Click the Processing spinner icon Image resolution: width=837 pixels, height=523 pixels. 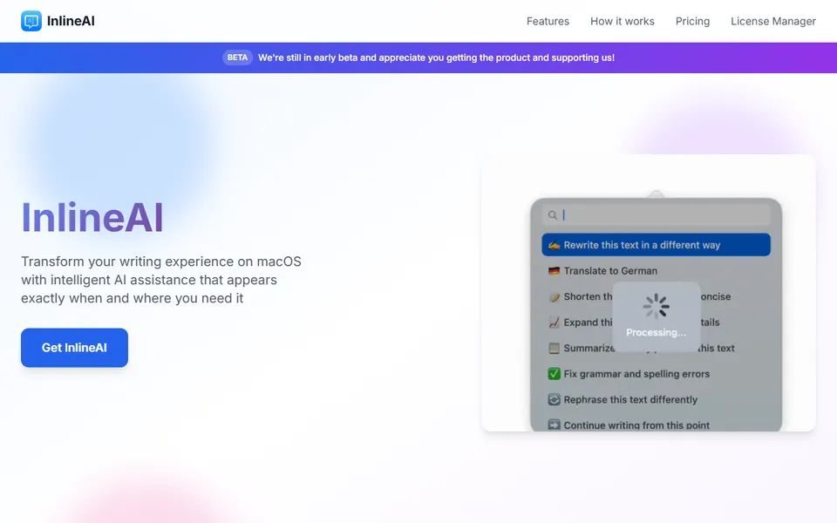click(x=656, y=306)
